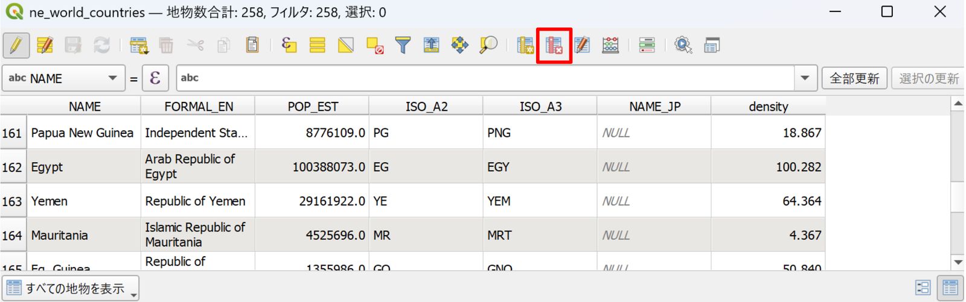Invert the selection icon
Image resolution: width=966 pixels, height=302 pixels.
[346, 45]
